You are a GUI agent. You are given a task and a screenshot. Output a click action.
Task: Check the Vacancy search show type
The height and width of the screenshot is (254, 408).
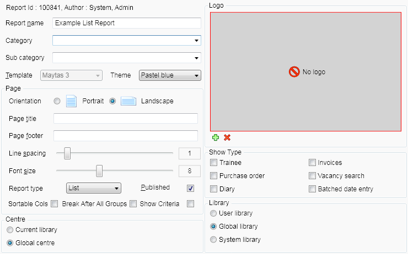tap(312, 176)
